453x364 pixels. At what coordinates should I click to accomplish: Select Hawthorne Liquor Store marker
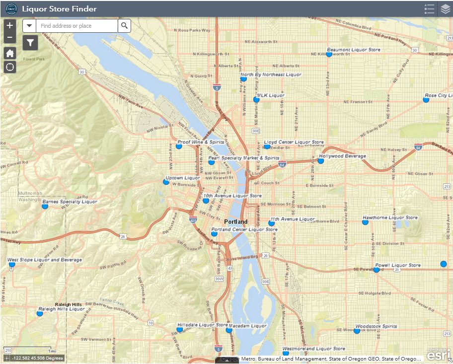coord(365,222)
